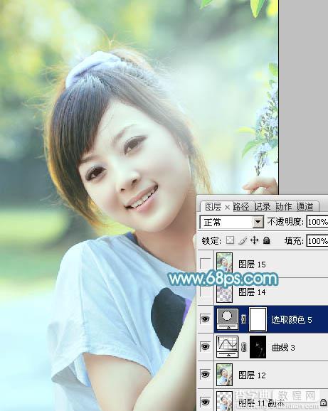Click the 不透明度 opacity value field
The height and width of the screenshot is (411, 328).
317,222
